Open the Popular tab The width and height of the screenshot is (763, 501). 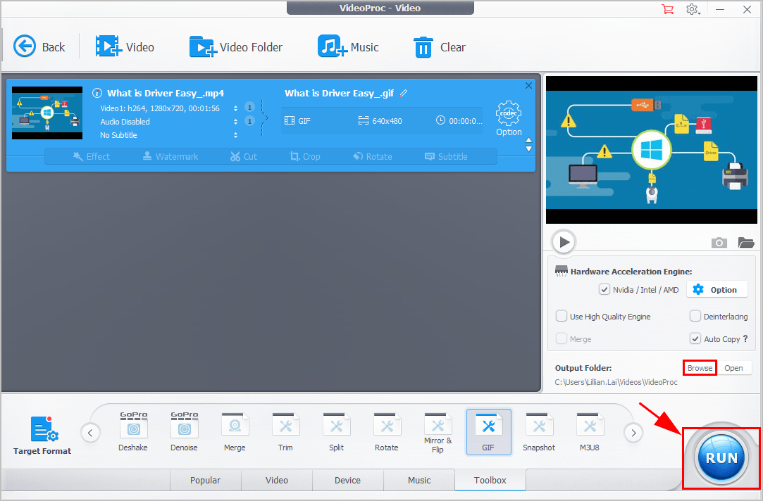coord(205,480)
